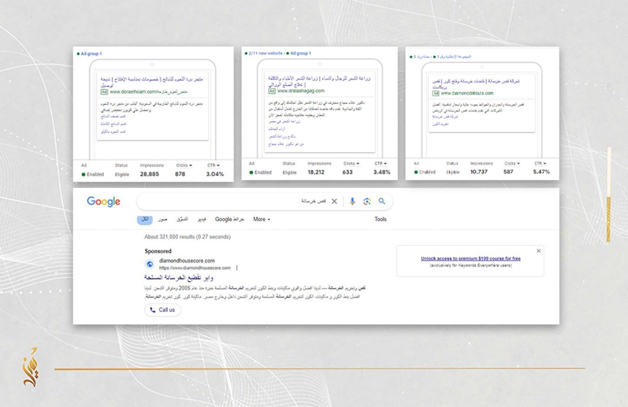Image resolution: width=628 pixels, height=407 pixels.
Task: Click the Call us button on the sponsored ad
Action: point(162,310)
